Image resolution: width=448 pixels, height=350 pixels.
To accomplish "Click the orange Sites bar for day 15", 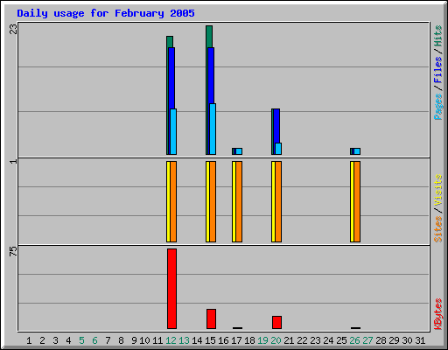I will pos(213,201).
